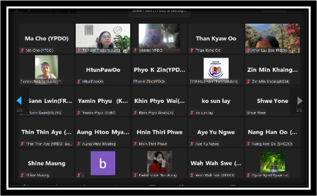Select Shine Maung participant tile
Image resolution: width=317 pixels, height=196 pixels.
[47, 163]
